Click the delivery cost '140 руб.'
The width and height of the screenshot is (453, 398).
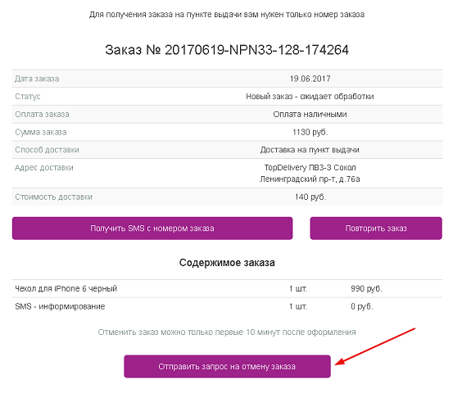coord(310,197)
